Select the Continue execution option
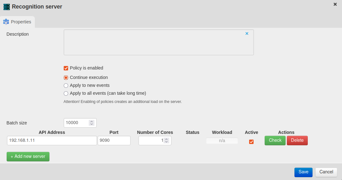 pos(66,78)
